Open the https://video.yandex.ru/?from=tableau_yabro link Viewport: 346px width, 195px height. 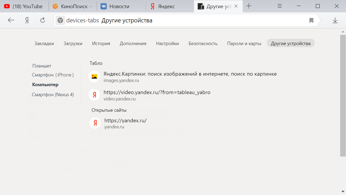pyautogui.click(x=157, y=92)
